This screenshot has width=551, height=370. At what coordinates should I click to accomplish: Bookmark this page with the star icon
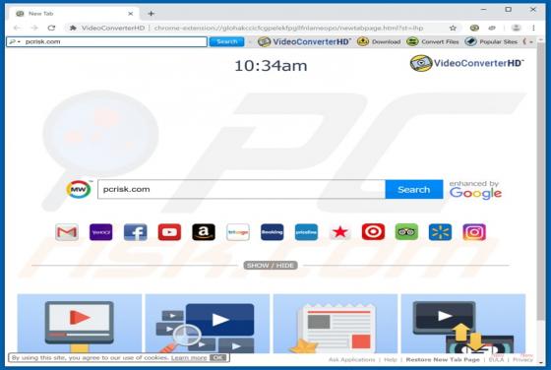[453, 28]
